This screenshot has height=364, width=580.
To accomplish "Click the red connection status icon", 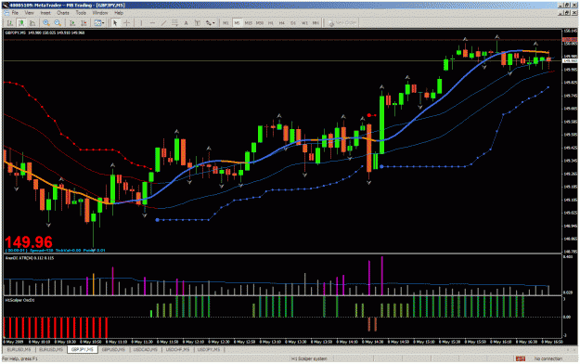I will pyautogui.click(x=521, y=358).
